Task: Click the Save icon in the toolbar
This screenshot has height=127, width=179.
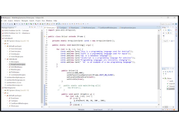Action: (10, 24)
